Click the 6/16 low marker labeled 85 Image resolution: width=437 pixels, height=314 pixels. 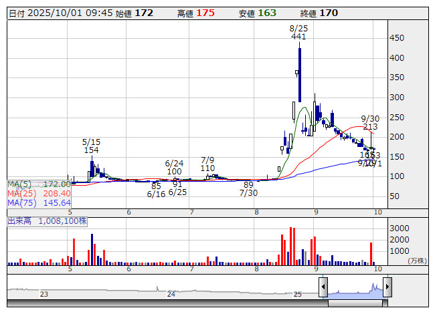click(x=156, y=186)
